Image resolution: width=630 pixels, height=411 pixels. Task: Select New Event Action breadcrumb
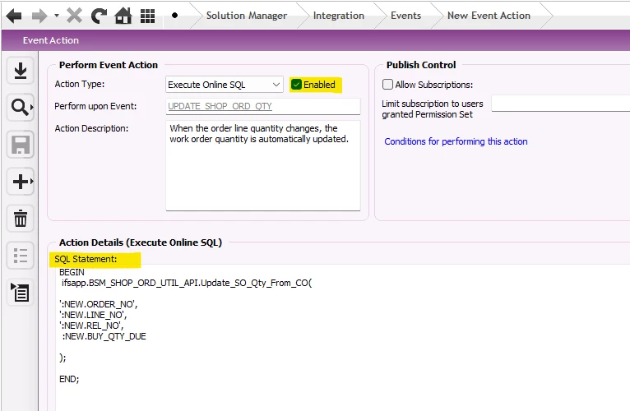pyautogui.click(x=489, y=16)
